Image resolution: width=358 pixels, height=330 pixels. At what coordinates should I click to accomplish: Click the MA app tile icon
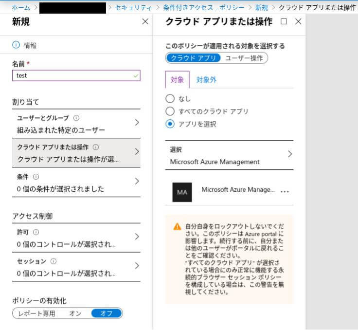click(x=182, y=192)
